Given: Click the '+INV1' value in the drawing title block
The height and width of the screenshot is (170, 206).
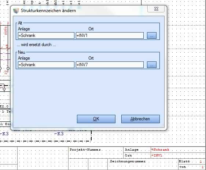Looking at the screenshot, I should click(157, 155).
